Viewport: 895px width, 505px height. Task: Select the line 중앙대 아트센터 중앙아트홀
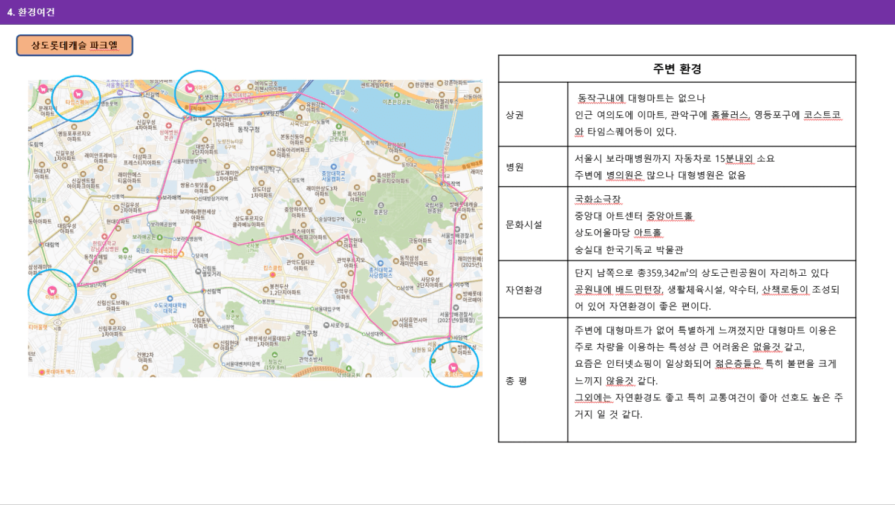click(634, 216)
